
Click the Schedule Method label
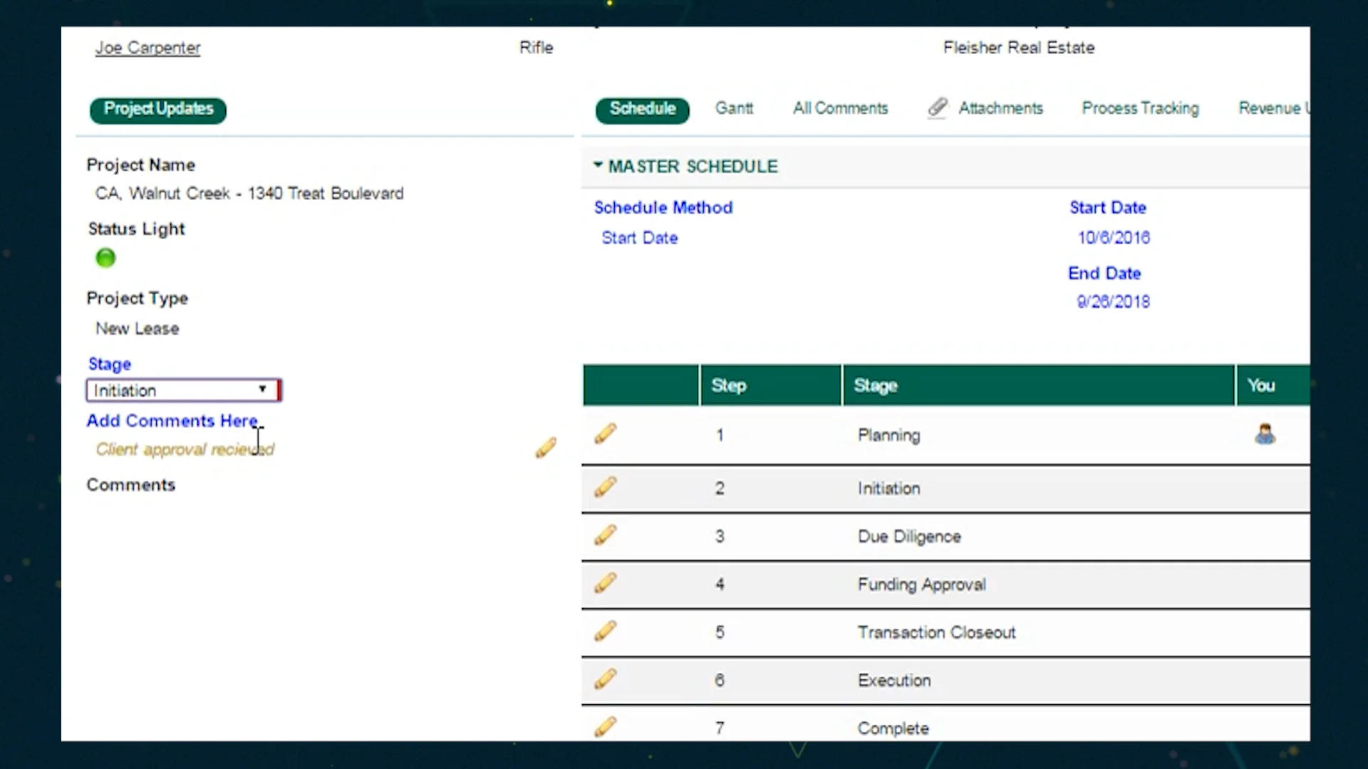point(663,208)
